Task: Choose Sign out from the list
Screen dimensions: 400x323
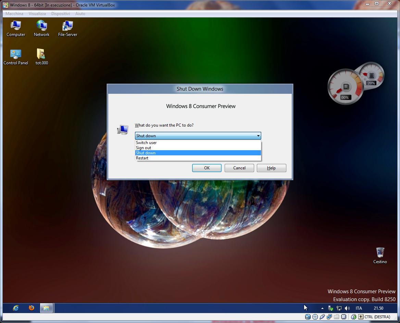Action: pyautogui.click(x=198, y=147)
